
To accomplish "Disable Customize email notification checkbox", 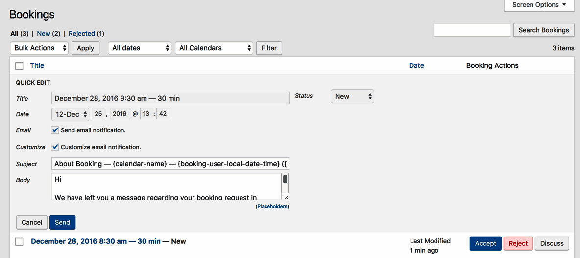I will pyautogui.click(x=55, y=147).
